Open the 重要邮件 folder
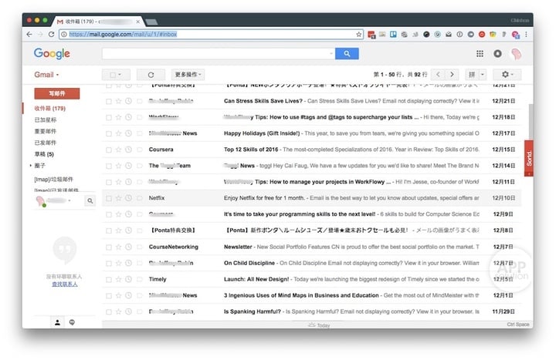The width and height of the screenshot is (556, 360). point(46,131)
